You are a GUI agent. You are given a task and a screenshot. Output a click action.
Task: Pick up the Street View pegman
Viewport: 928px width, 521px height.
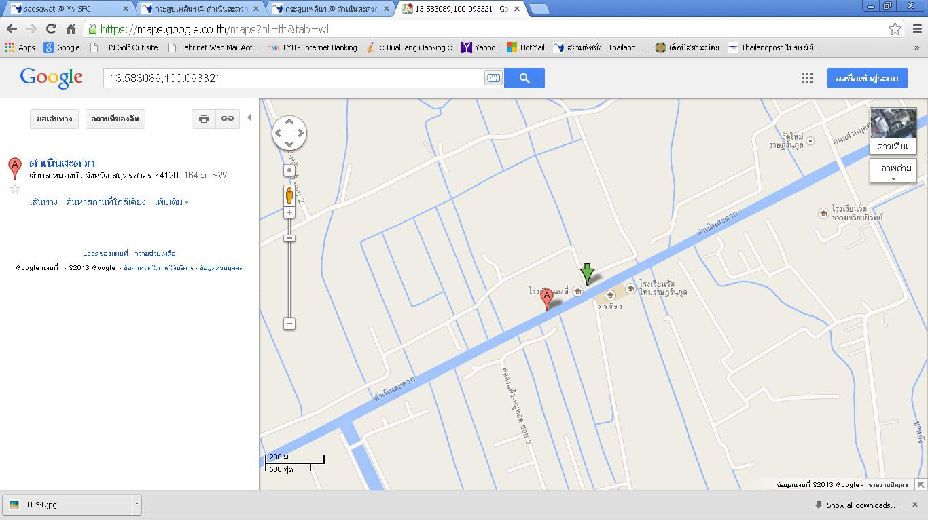pos(289,196)
